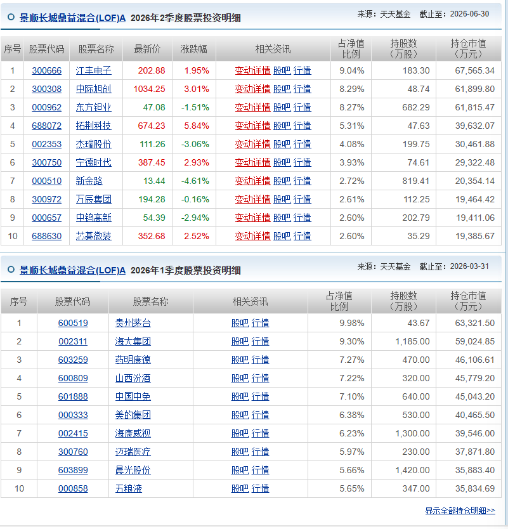Image resolution: width=508 pixels, height=529 pixels.
Task: Open the fund title link in Q2 section
Action: click(x=72, y=18)
